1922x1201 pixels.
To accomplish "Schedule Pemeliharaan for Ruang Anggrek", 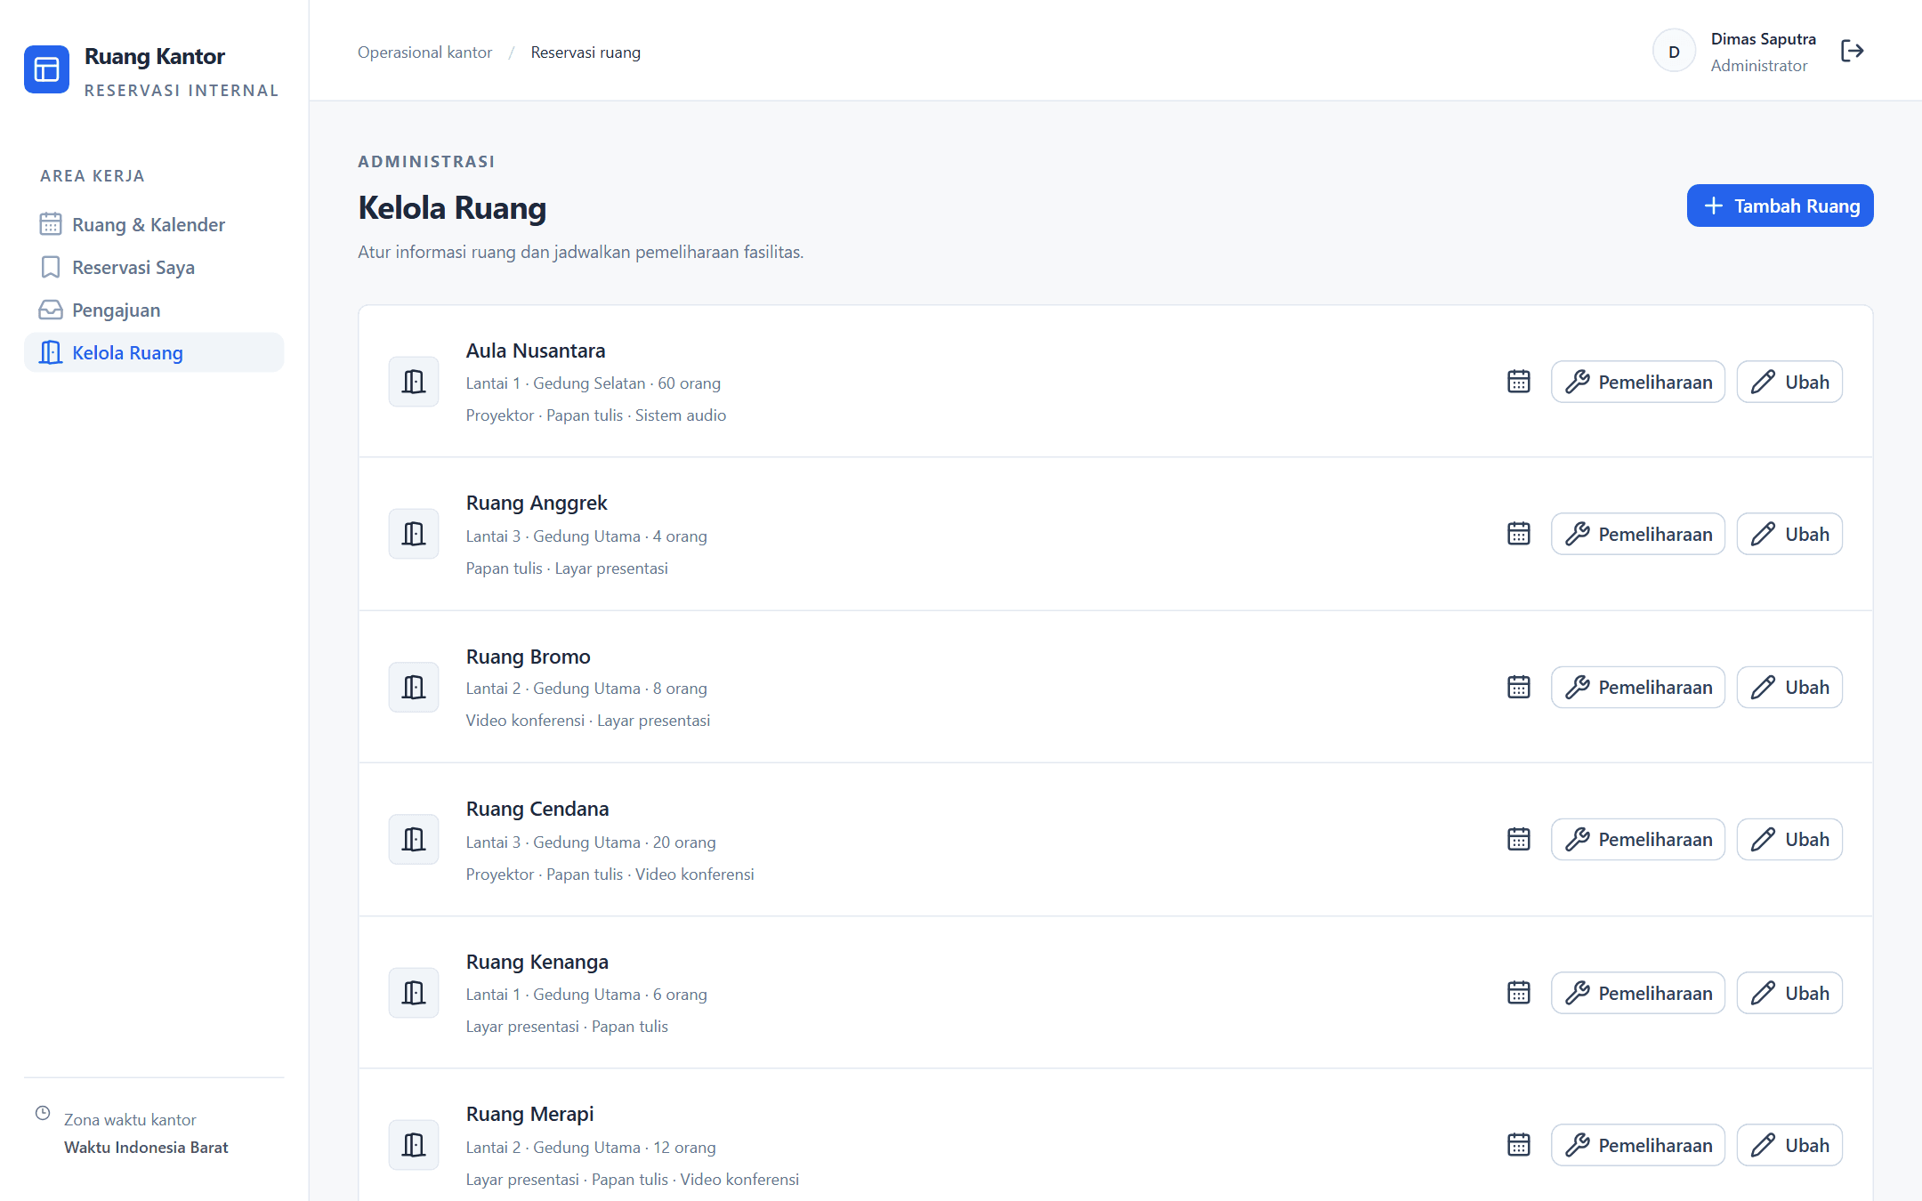I will coord(1637,534).
